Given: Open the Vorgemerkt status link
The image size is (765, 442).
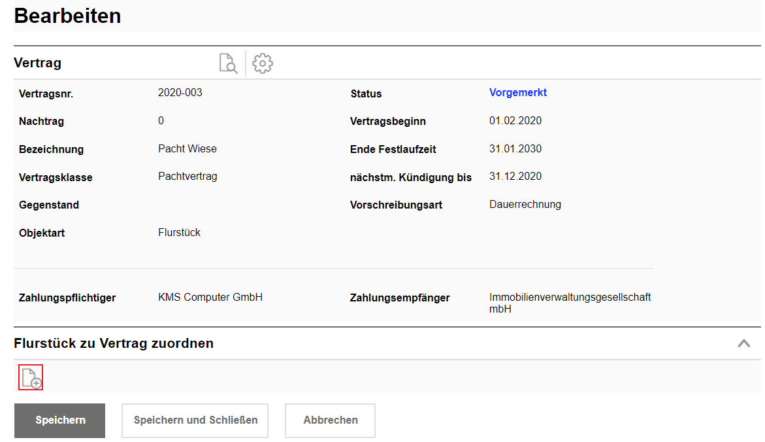Looking at the screenshot, I should [517, 93].
